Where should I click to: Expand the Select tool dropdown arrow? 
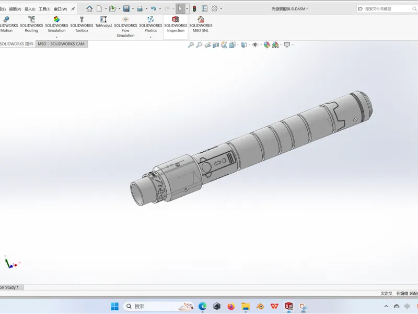click(x=187, y=9)
